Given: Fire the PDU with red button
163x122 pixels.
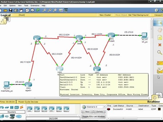Looking at the screenshot, I should 109,109.
